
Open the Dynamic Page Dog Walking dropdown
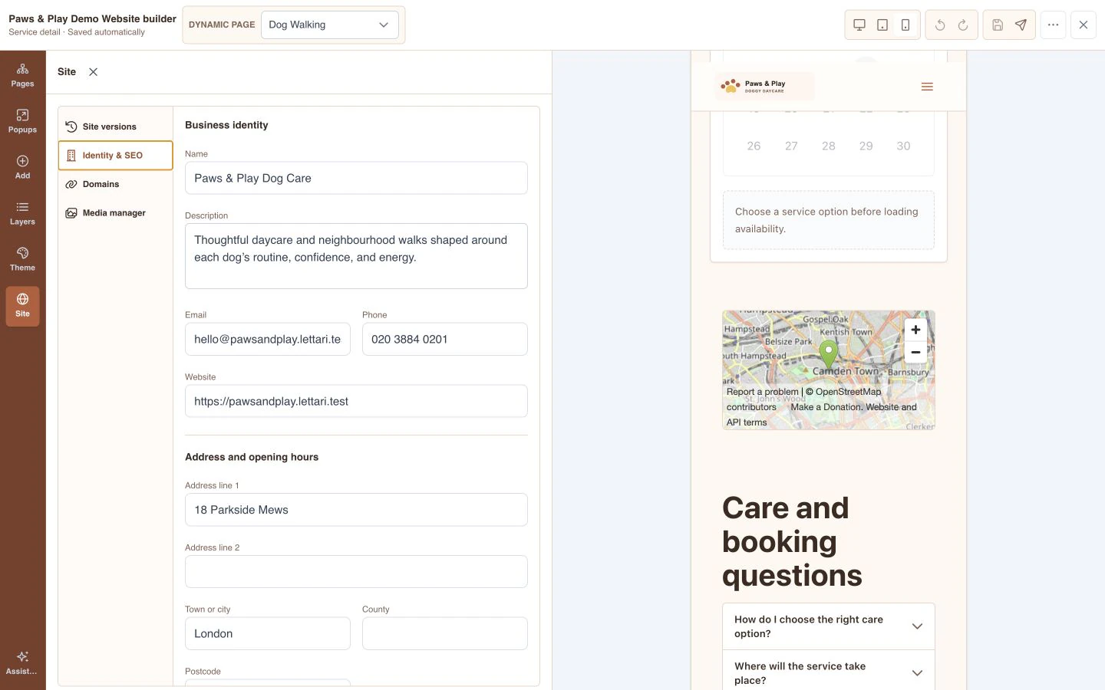[x=330, y=25]
